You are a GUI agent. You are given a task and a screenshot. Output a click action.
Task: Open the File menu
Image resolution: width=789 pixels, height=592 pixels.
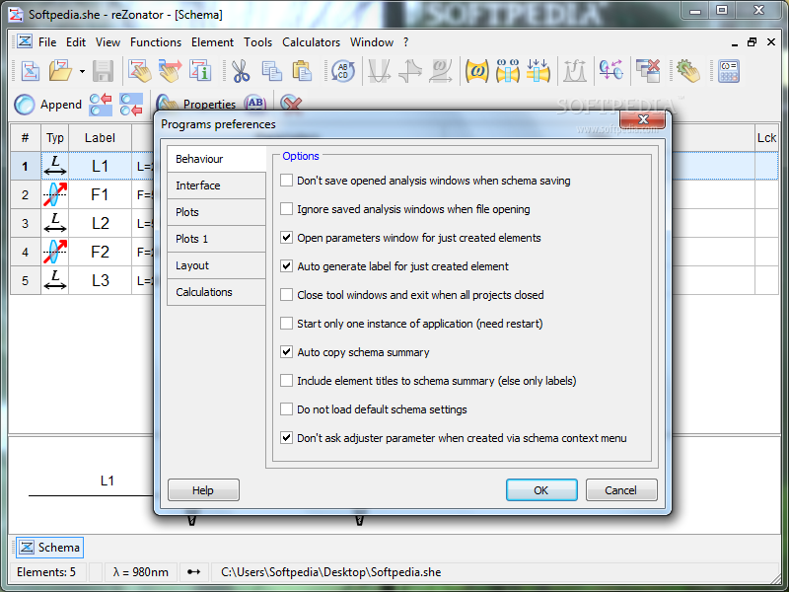[x=47, y=42]
